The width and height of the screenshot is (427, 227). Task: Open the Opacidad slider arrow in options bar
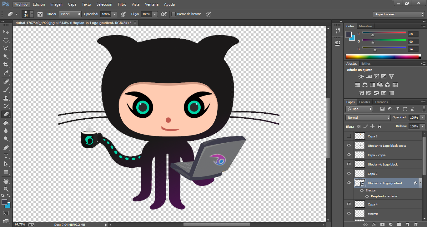[x=114, y=14]
